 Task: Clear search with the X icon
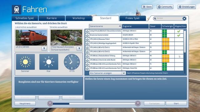point(184,19)
